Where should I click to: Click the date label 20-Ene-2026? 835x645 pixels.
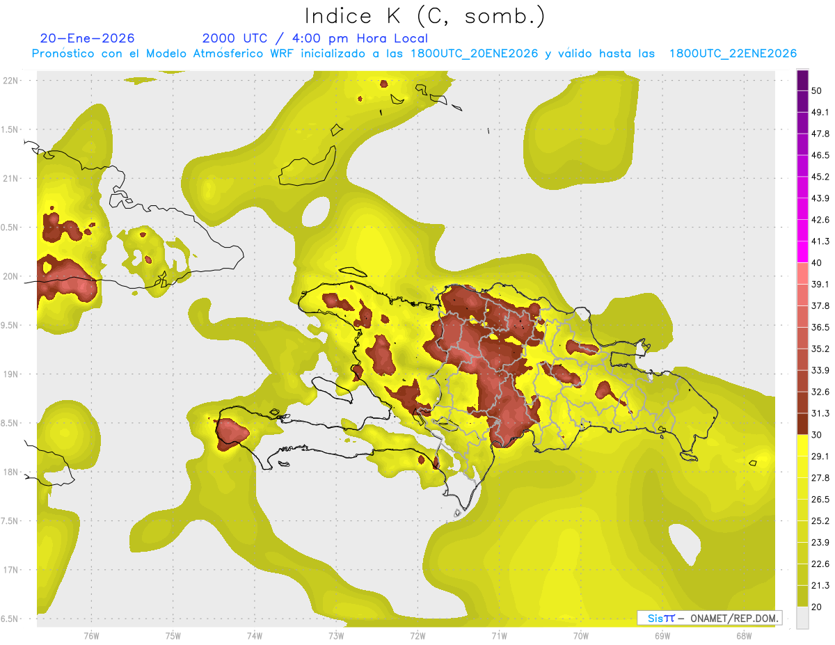point(87,38)
